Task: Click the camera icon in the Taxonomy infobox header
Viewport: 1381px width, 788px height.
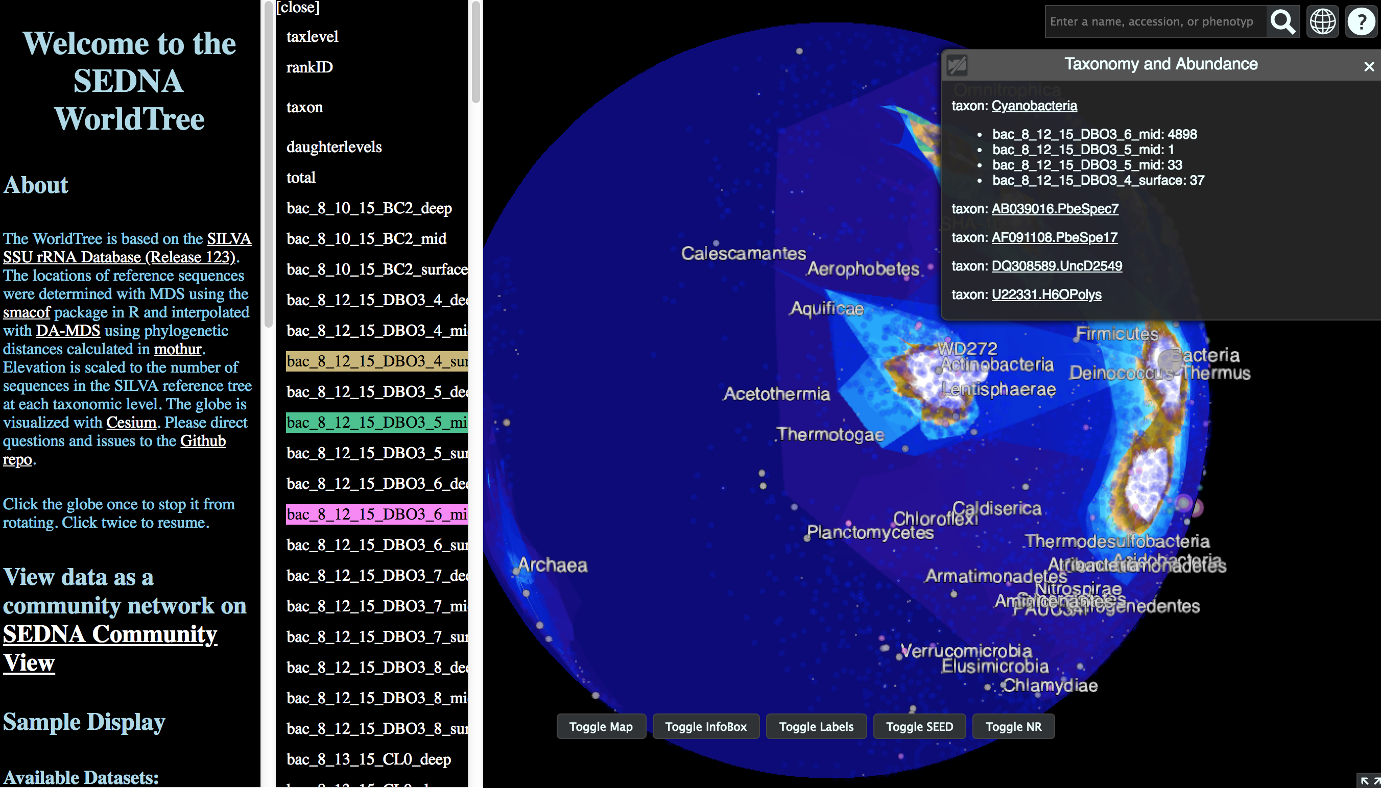Action: tap(957, 65)
